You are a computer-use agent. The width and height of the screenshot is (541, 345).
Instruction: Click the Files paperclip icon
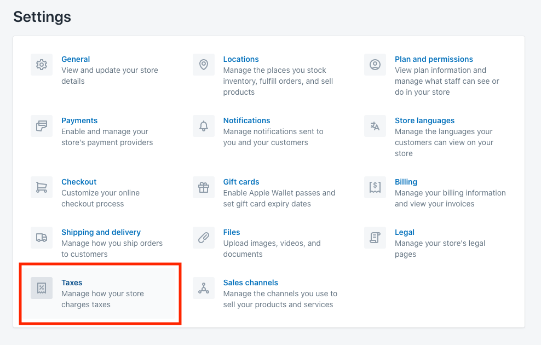(204, 238)
